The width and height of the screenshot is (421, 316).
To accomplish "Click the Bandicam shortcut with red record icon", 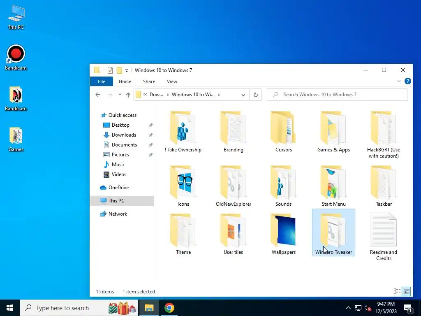I will [16, 58].
